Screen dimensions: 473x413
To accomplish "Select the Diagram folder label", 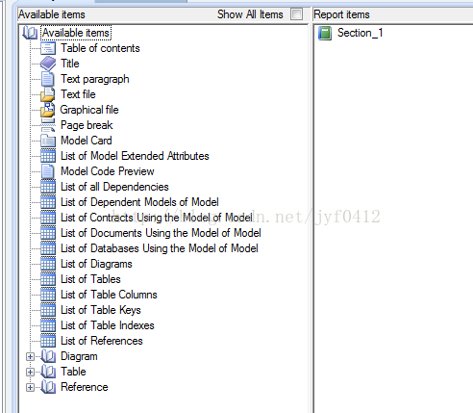I will click(x=79, y=356).
